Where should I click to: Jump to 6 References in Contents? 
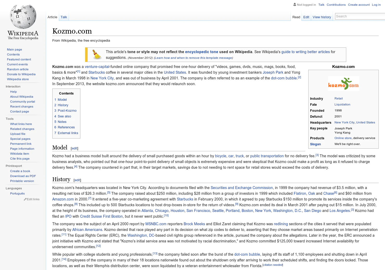pos(65,127)
